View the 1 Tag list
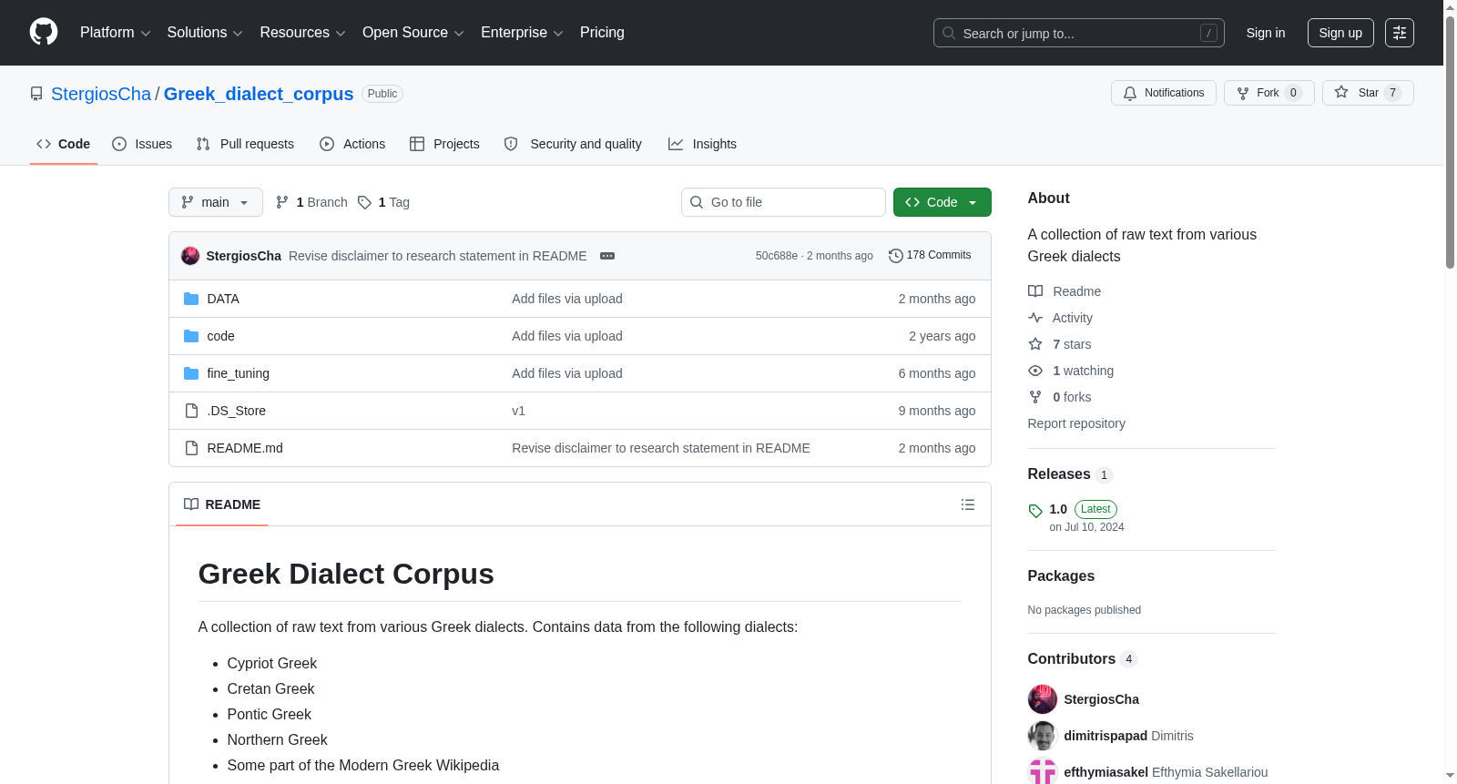The height and width of the screenshot is (784, 1457). 383,202
